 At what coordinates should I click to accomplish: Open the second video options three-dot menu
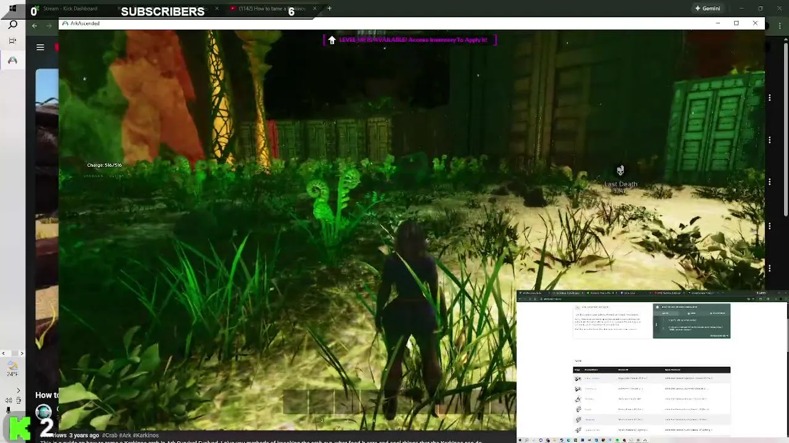[x=769, y=140]
